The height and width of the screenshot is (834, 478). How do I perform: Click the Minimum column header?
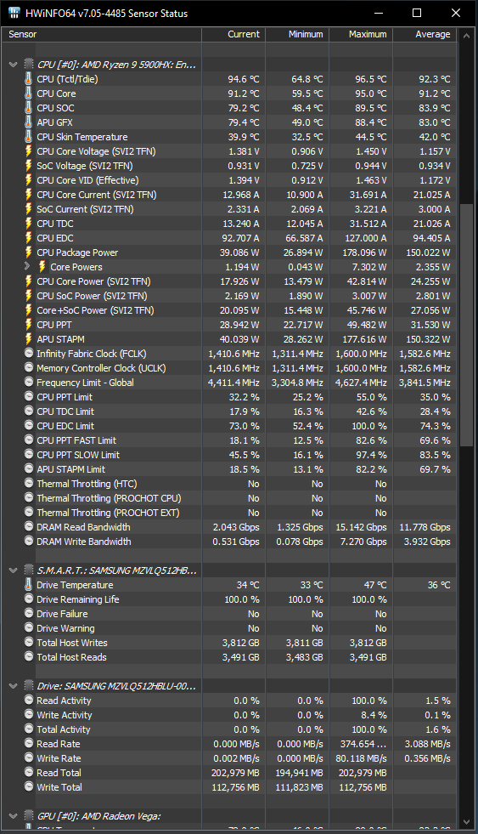tap(297, 34)
